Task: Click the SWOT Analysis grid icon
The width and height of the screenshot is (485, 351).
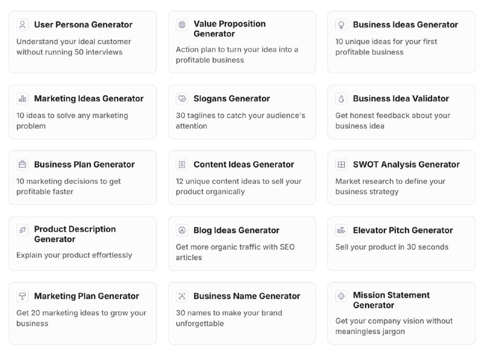Action: click(341, 164)
